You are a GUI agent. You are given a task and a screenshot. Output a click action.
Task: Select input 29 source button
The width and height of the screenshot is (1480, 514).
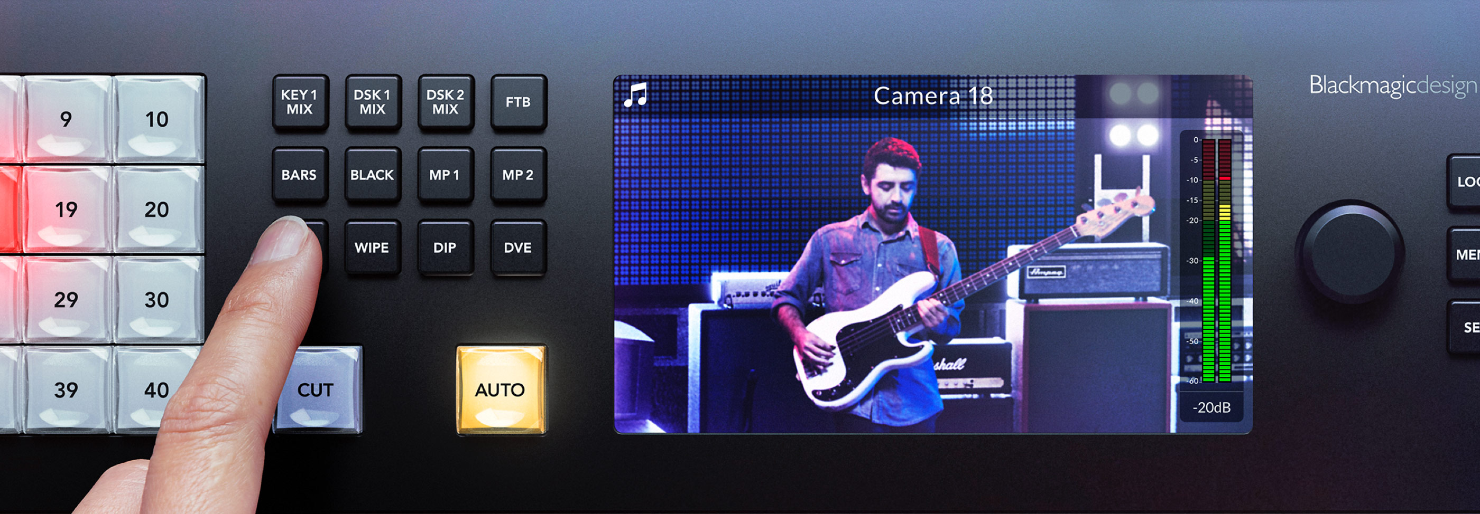[67, 300]
